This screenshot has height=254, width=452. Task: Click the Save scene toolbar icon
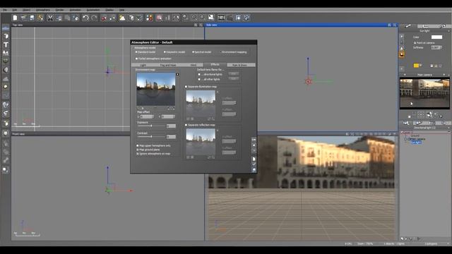pos(32,18)
